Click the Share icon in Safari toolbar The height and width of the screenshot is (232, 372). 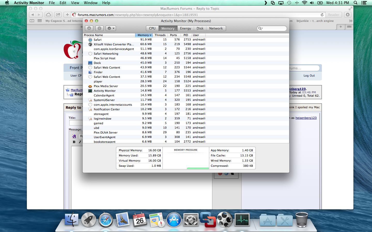tap(58, 15)
